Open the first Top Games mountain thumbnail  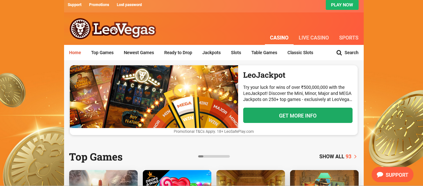[x=103, y=178]
